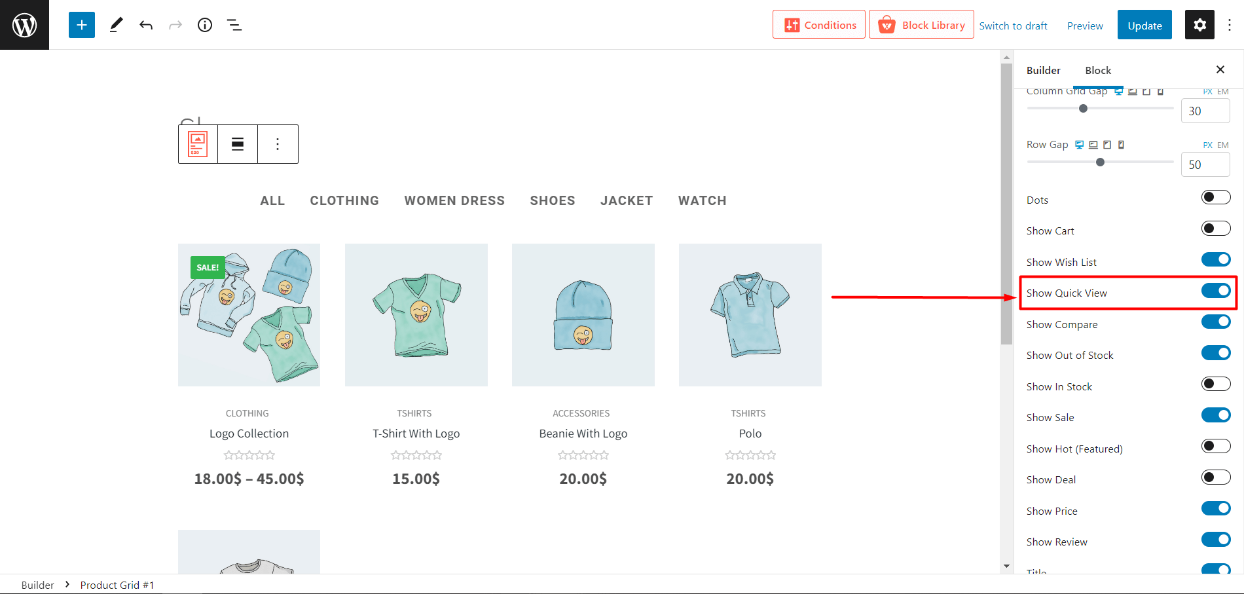Select the CLOTHING category filter
The image size is (1244, 594).
[x=344, y=200]
